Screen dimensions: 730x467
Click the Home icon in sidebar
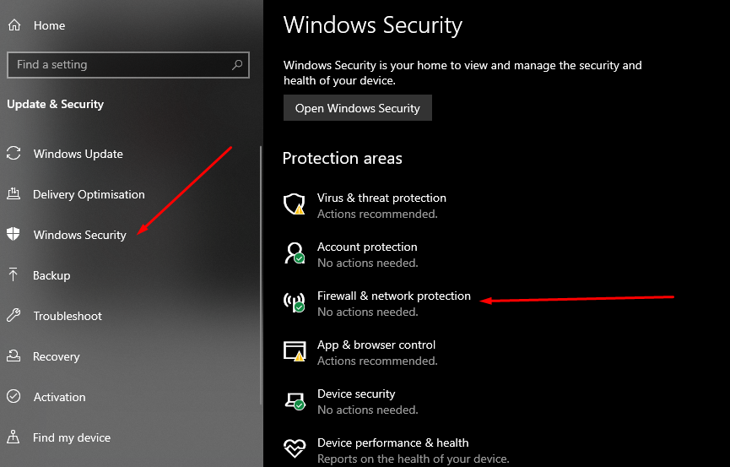pyautogui.click(x=14, y=25)
